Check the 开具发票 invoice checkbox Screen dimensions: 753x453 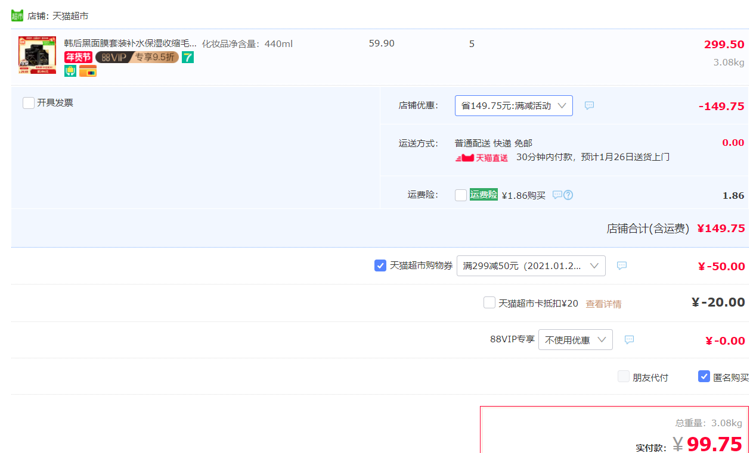(x=29, y=103)
